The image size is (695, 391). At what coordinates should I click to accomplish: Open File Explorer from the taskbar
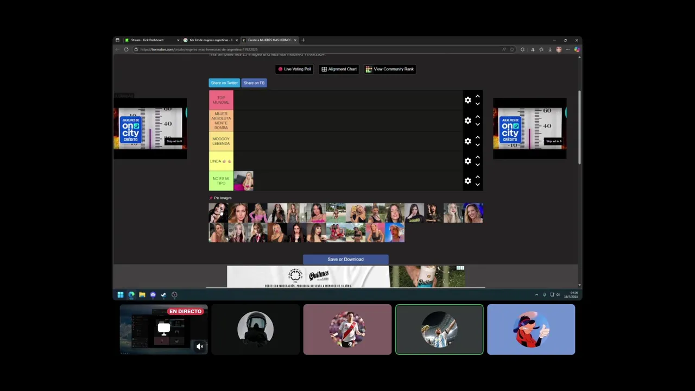[142, 295]
